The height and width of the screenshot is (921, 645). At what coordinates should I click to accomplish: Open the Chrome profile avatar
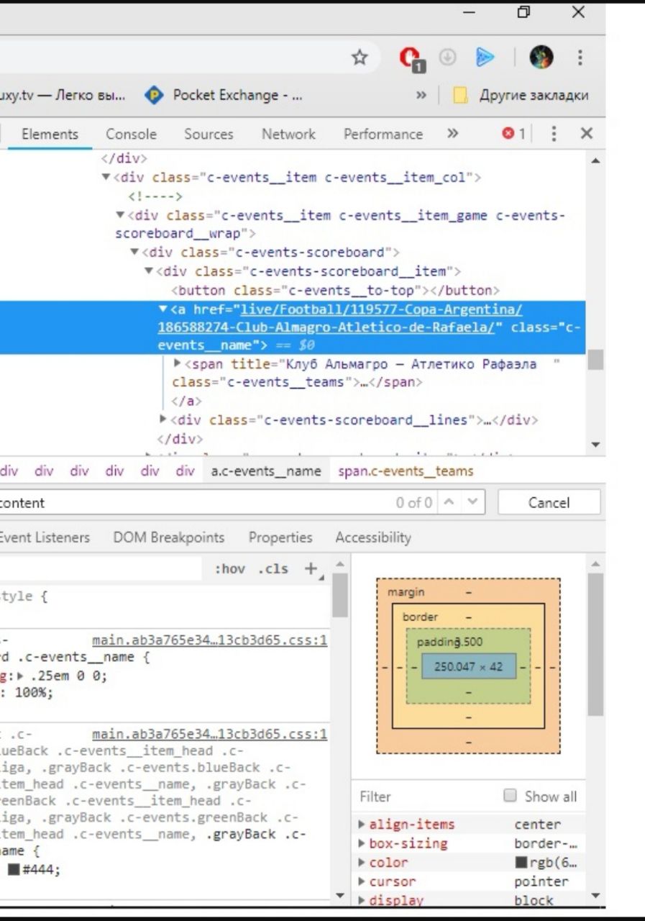[541, 58]
